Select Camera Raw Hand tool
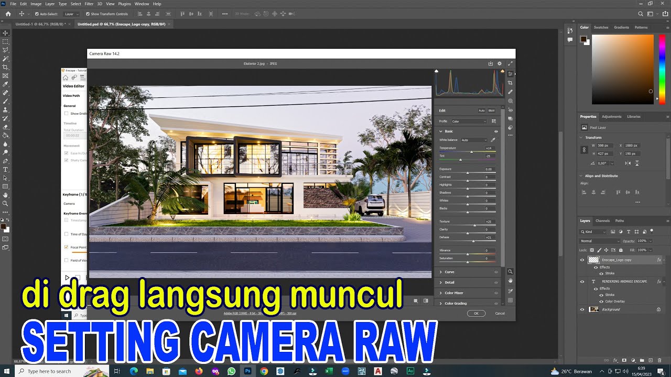 click(510, 281)
